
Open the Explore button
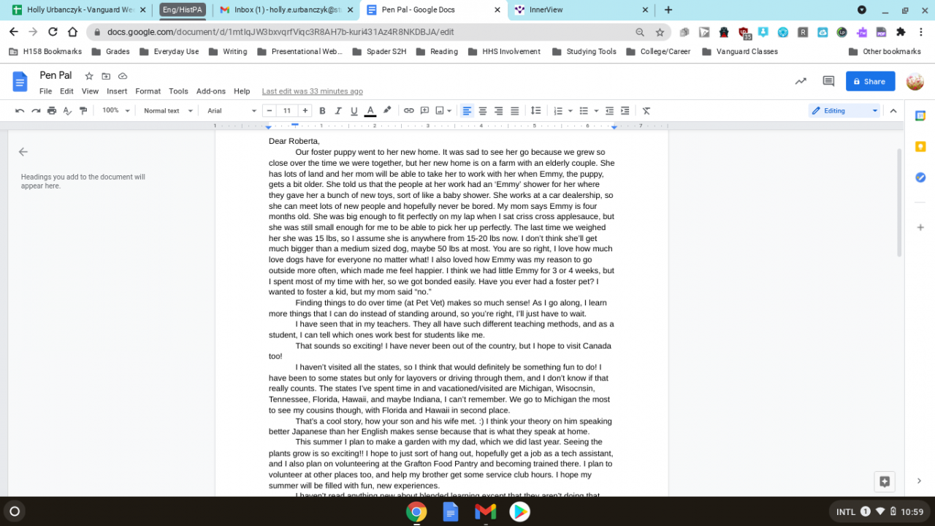pos(885,481)
